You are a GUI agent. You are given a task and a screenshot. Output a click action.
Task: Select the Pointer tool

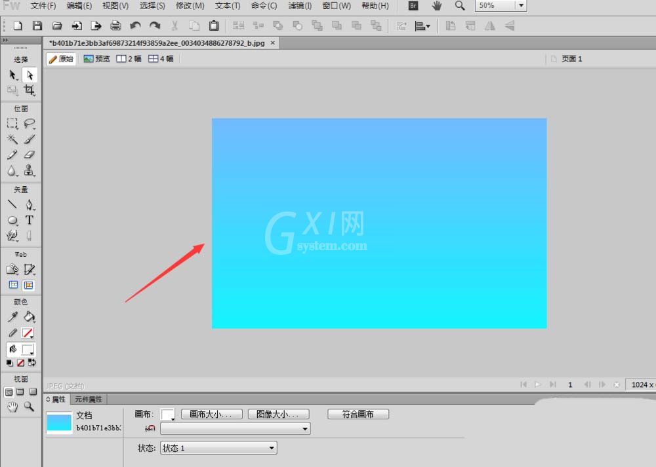tap(12, 75)
